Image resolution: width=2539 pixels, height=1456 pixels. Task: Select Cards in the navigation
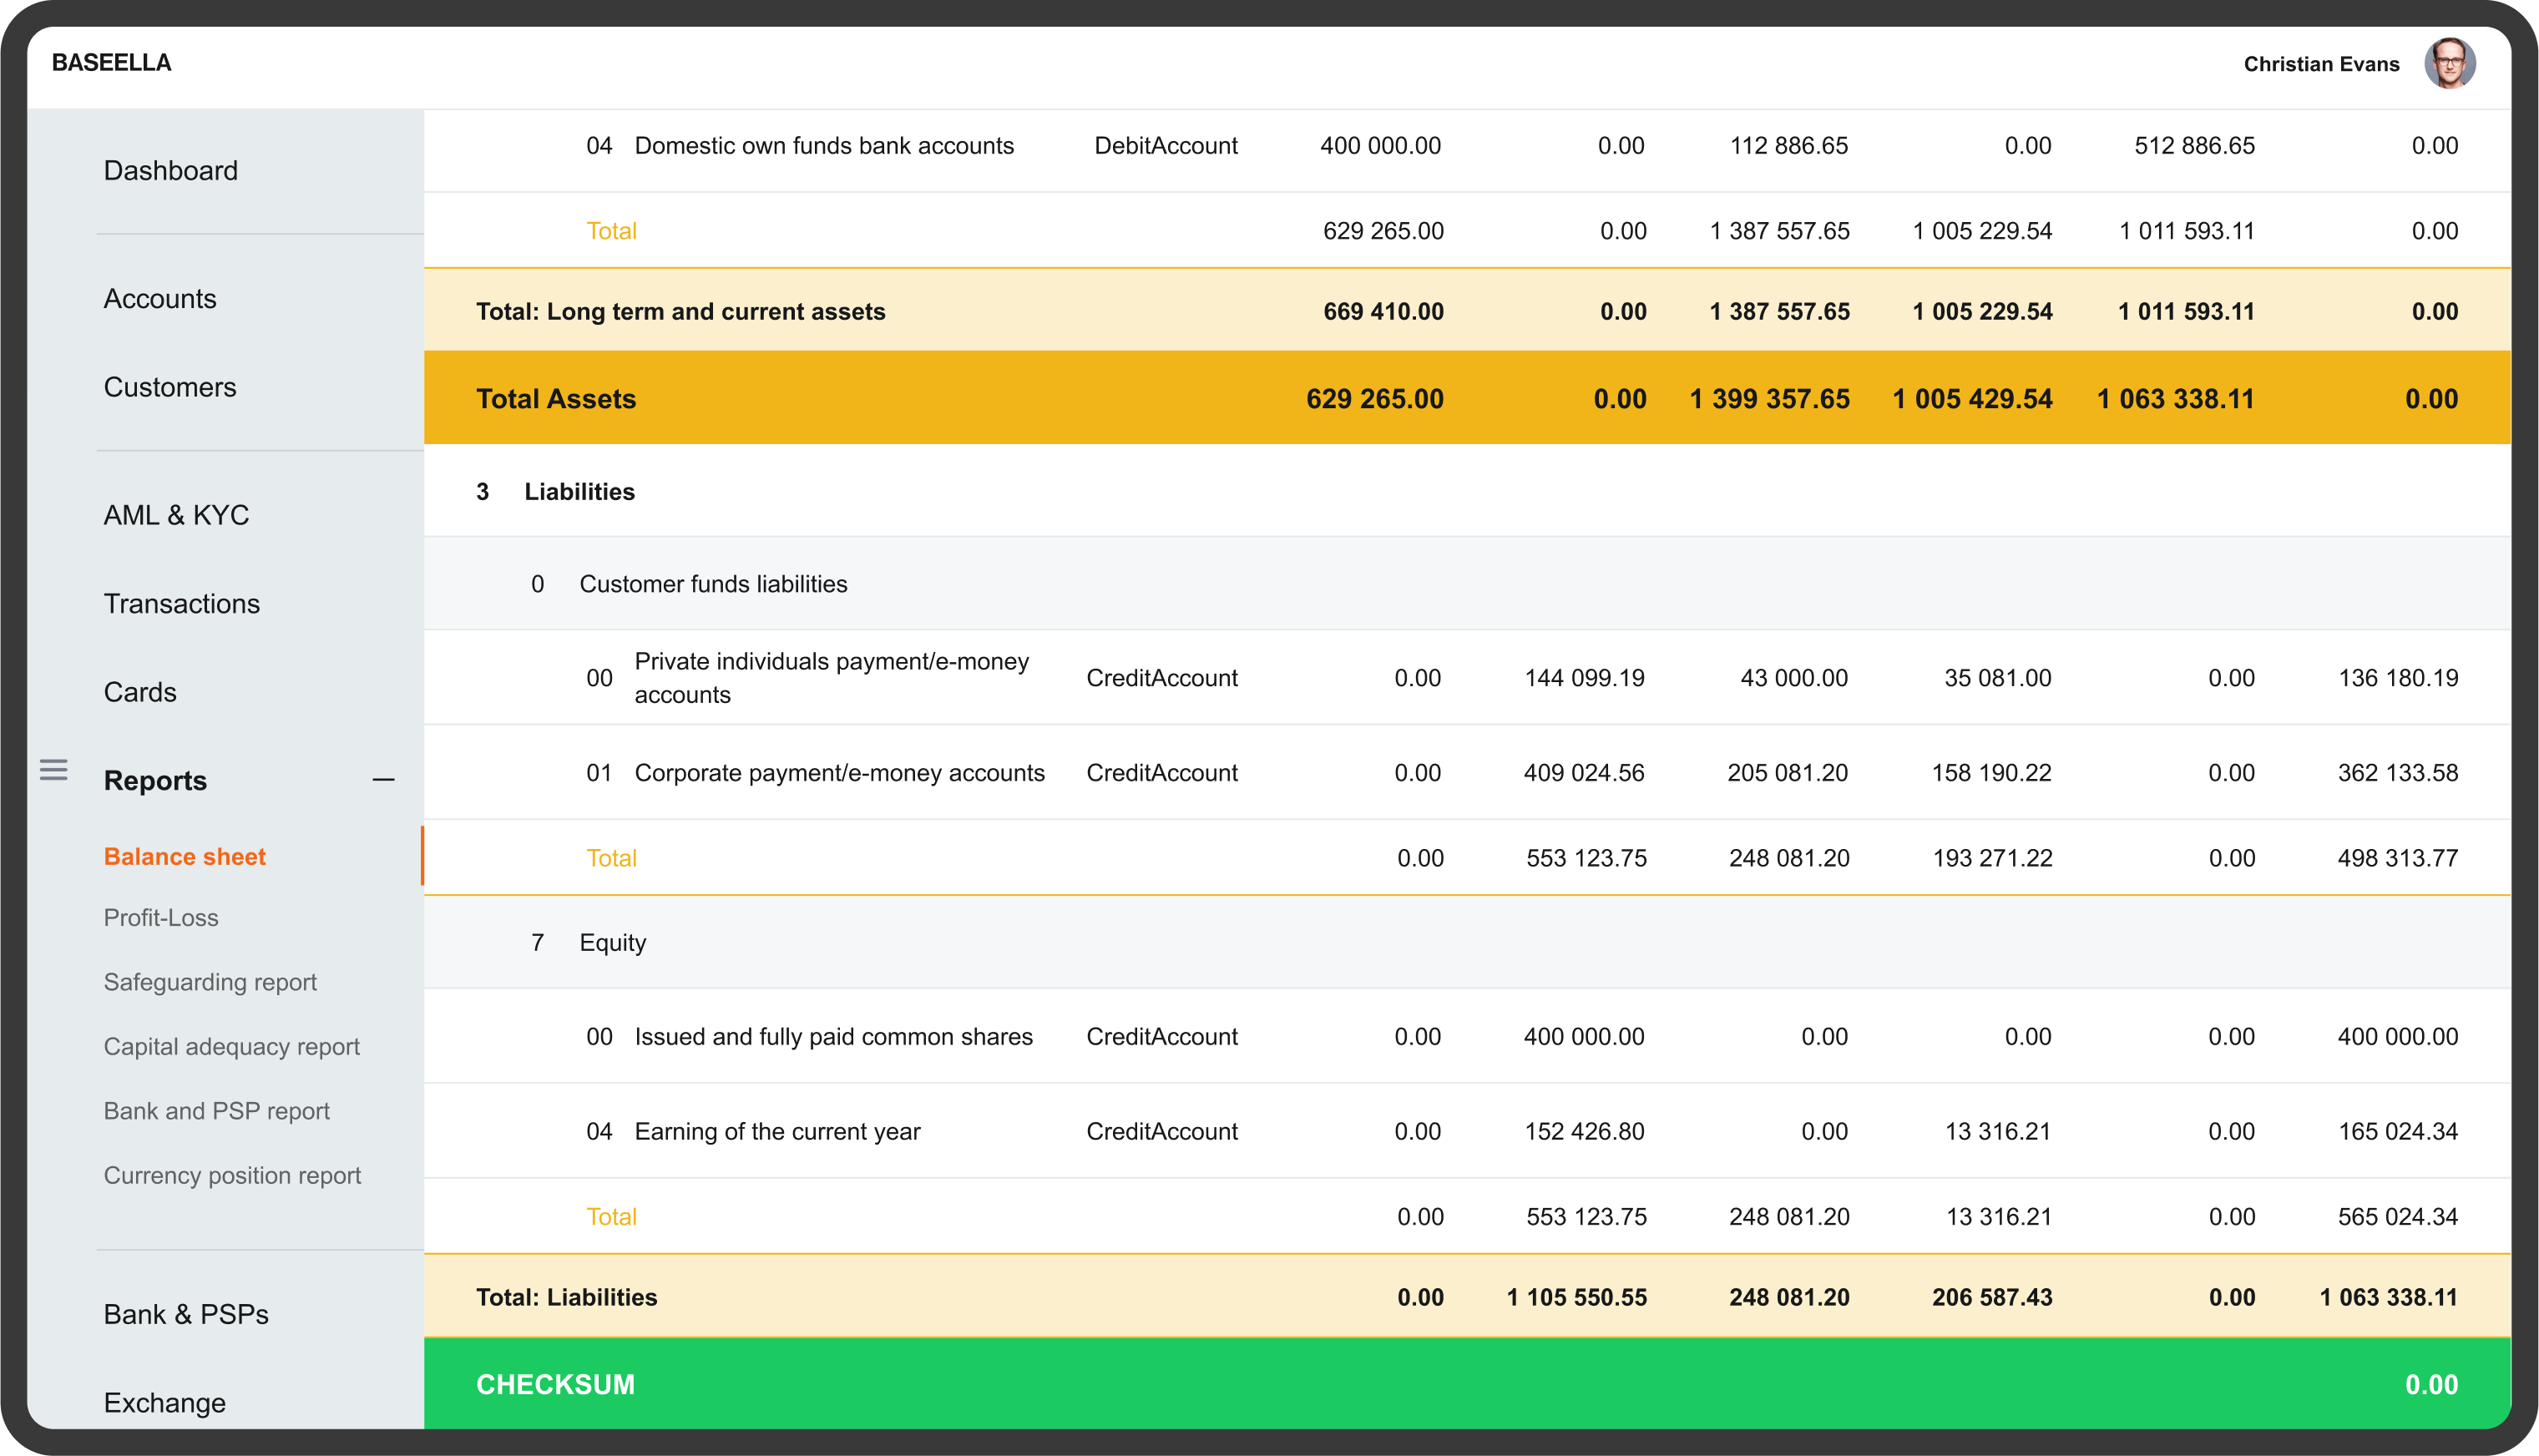click(140, 692)
